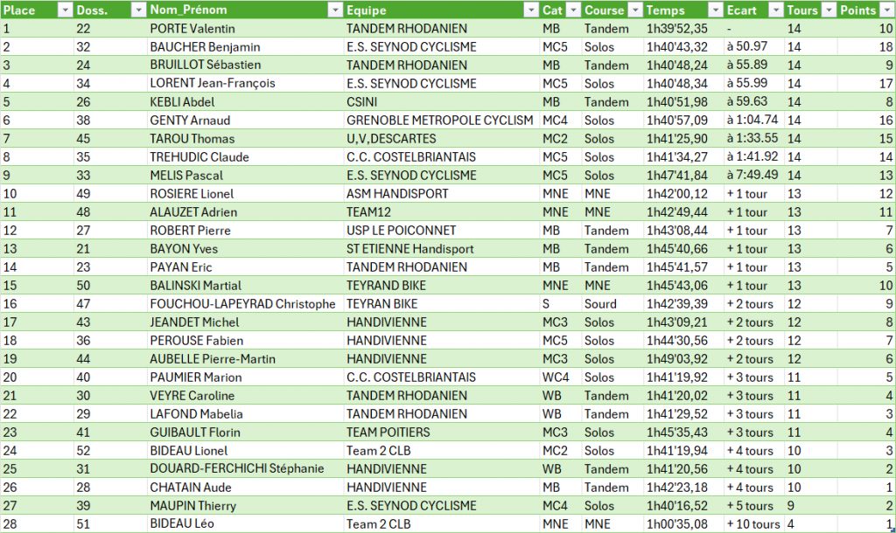Select team cell ASM HANDISPORT
The width and height of the screenshot is (896, 533).
(x=442, y=193)
